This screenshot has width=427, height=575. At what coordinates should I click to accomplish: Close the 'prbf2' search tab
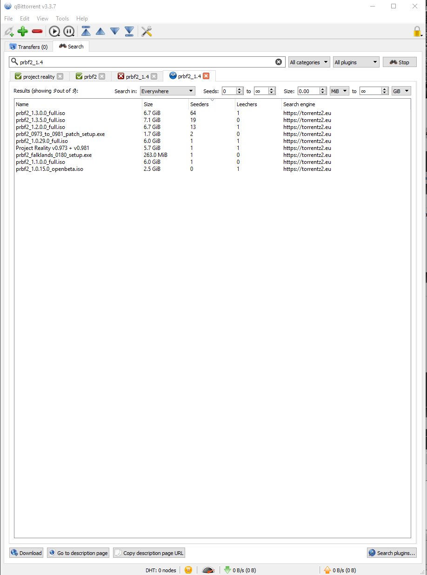102,76
